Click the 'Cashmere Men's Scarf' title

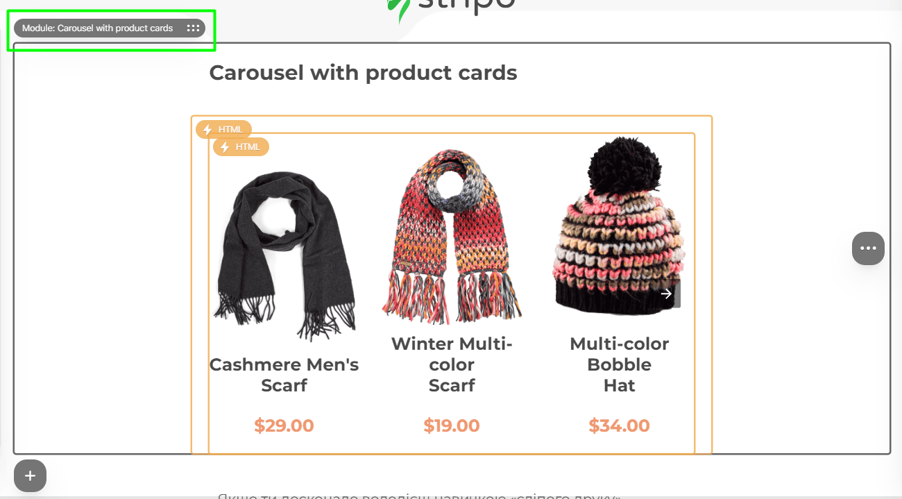tap(284, 375)
